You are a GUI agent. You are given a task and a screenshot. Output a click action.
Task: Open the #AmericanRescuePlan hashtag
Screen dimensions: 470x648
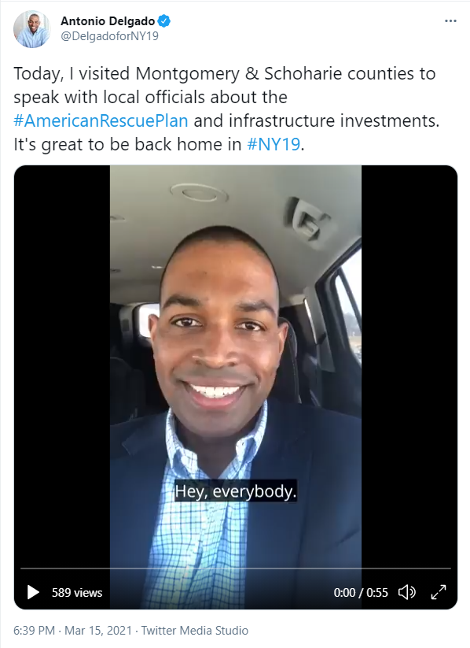(101, 120)
